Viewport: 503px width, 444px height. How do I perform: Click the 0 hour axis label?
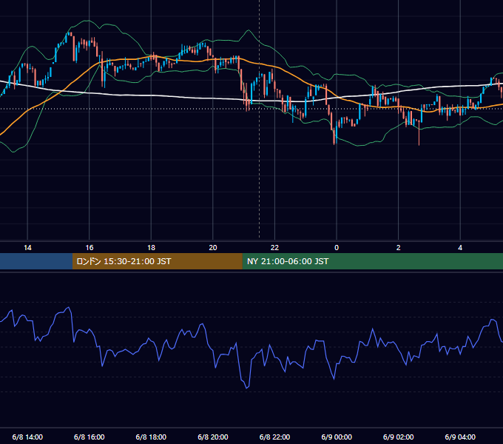pyautogui.click(x=337, y=248)
